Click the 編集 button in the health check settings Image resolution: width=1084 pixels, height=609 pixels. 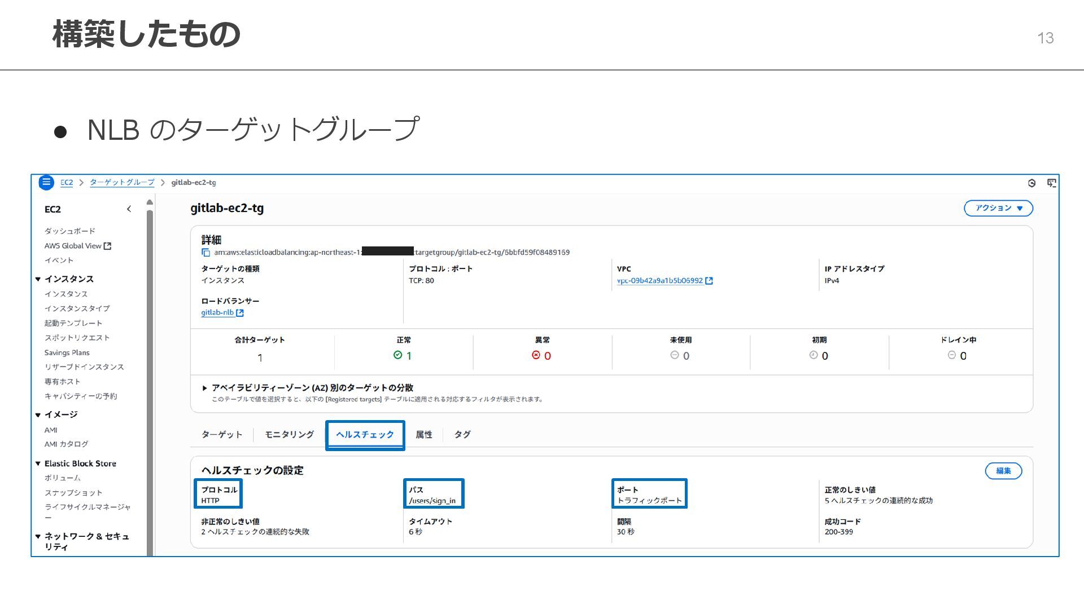(1003, 471)
